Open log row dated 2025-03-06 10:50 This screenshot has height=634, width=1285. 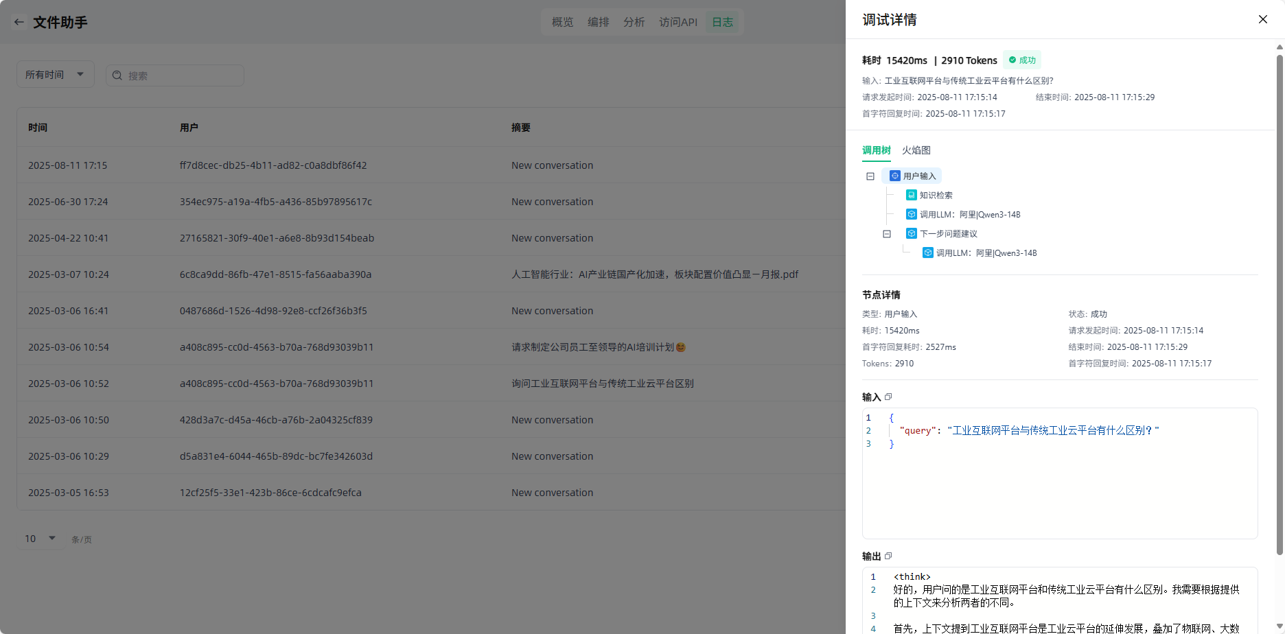431,419
